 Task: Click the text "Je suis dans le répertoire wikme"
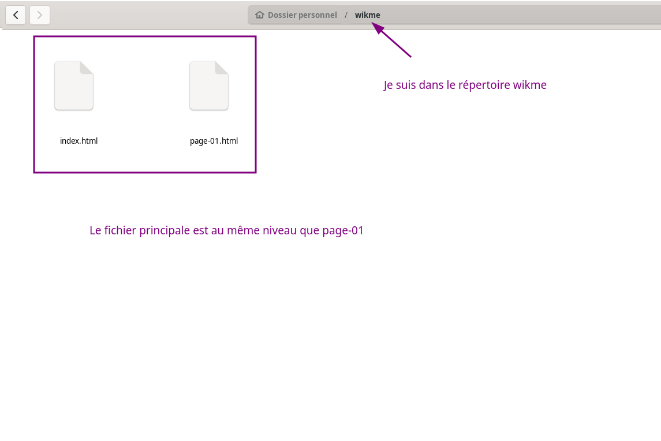(x=465, y=85)
